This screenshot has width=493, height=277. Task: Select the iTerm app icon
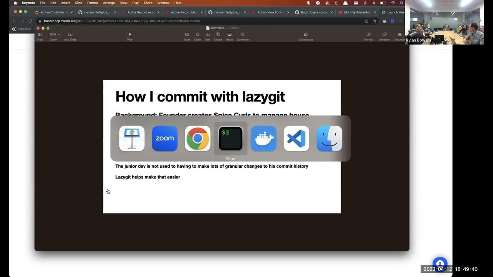230,138
